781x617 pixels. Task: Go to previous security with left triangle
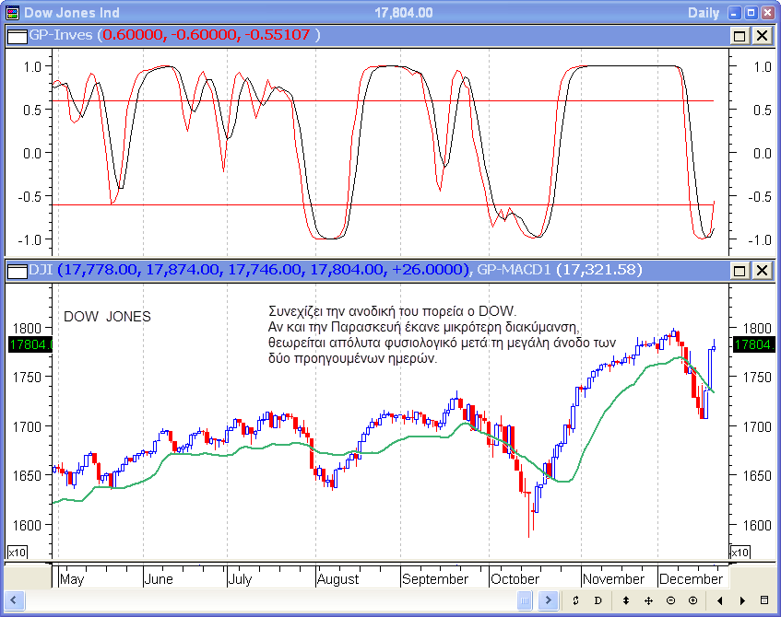[718, 600]
